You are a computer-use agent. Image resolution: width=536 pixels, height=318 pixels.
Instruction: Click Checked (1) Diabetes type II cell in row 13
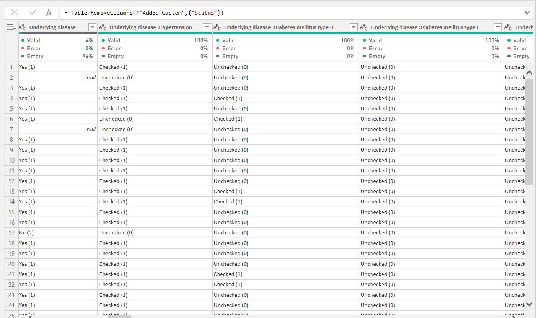click(285, 191)
